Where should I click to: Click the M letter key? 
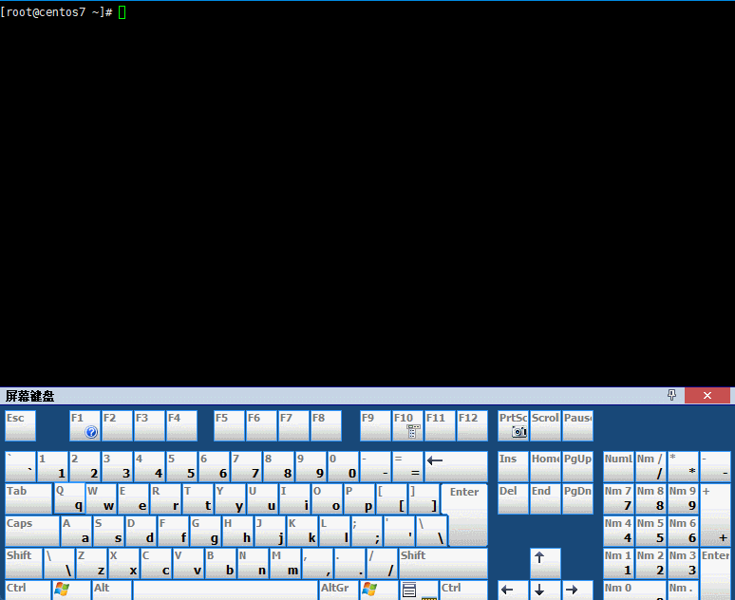coord(286,563)
